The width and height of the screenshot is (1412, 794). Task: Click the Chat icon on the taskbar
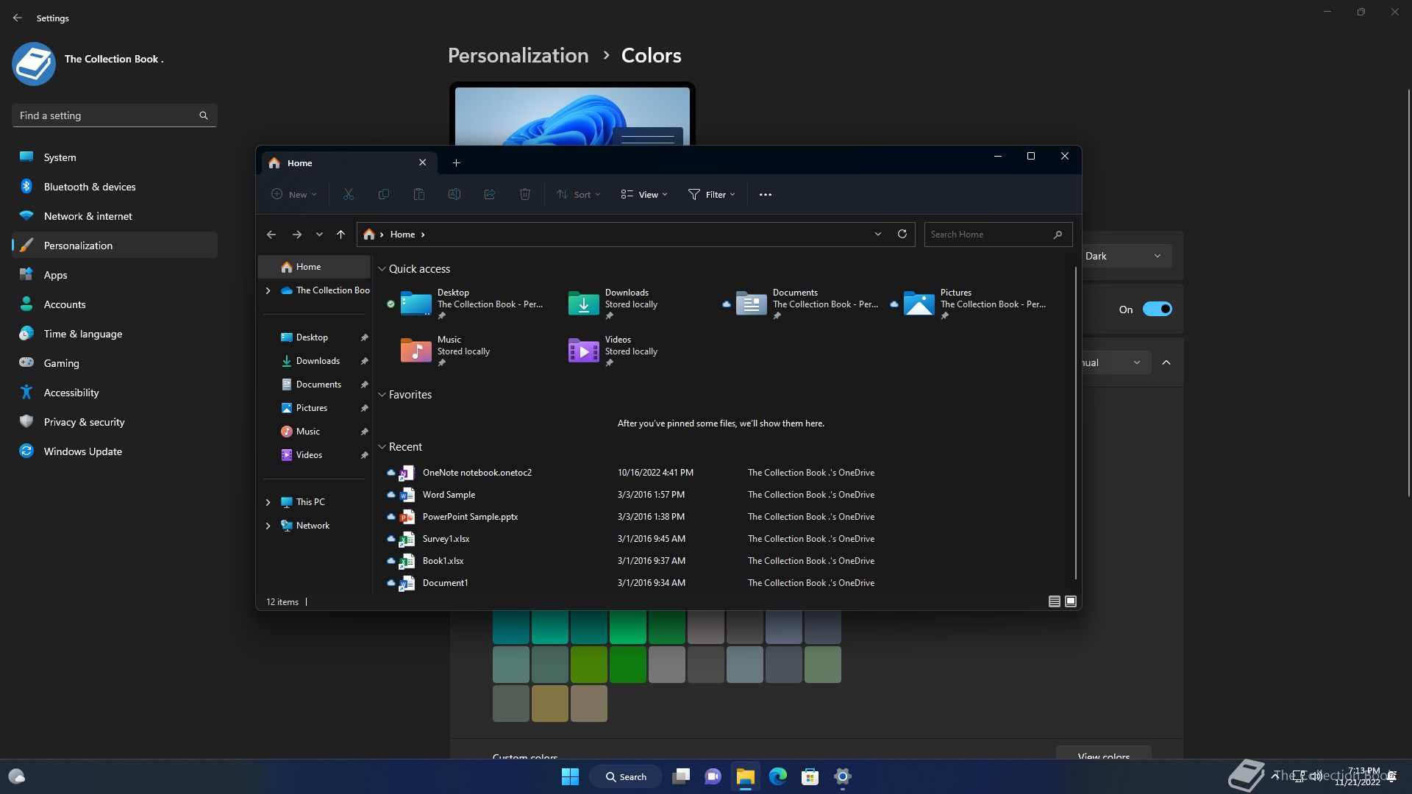pos(713,776)
